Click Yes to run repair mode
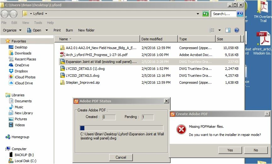 pos(230,150)
